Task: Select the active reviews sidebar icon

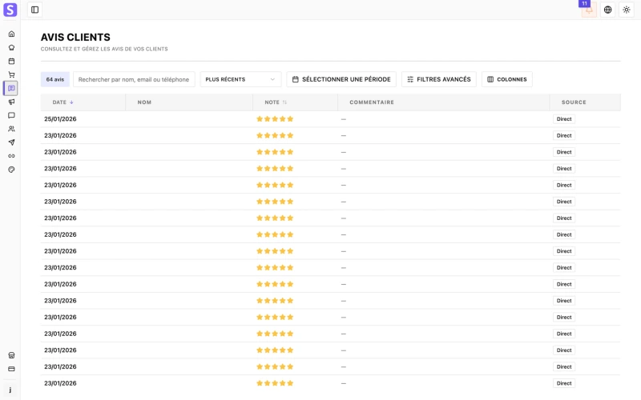Action: [11, 88]
